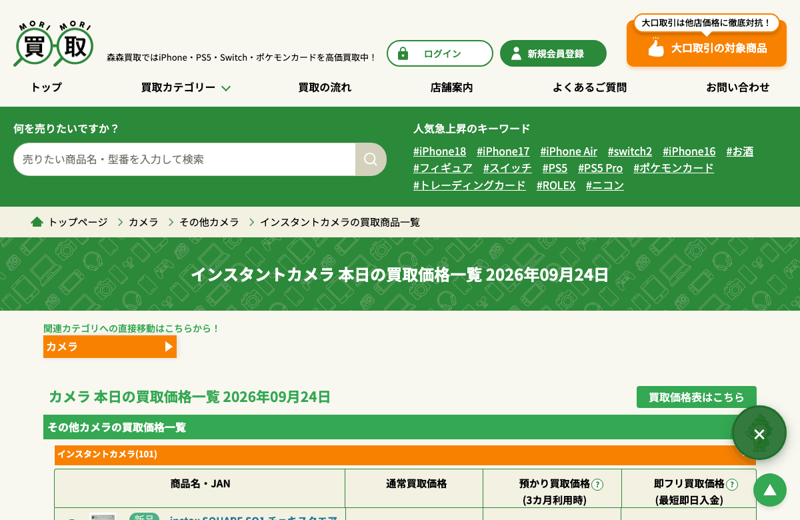
Task: Click the #PS5 keyword link
Action: [x=555, y=168]
